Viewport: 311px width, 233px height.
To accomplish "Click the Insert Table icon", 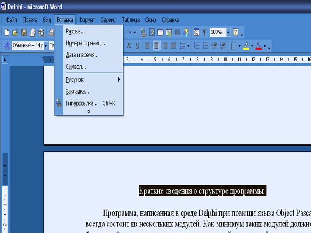I will tap(160, 32).
